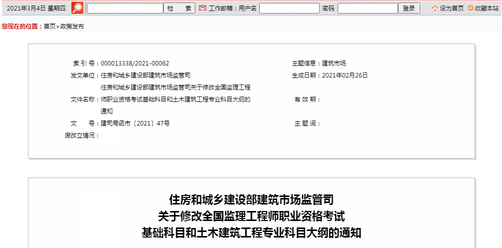
Task: Click the date 2021年3月4日 星期四
Action: (36, 8)
